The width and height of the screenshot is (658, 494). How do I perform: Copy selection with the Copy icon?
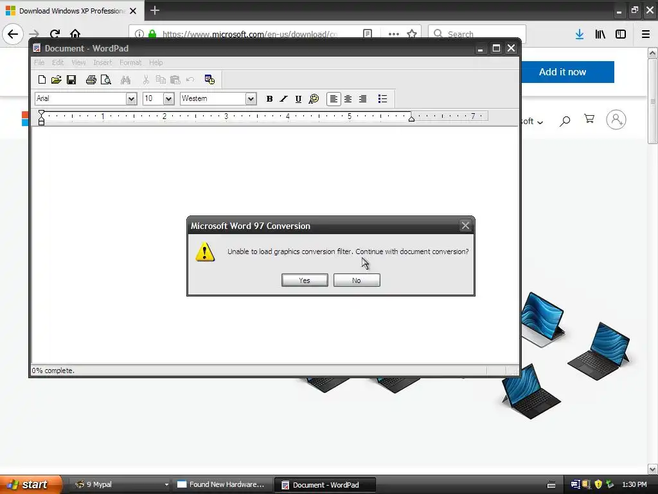point(161,80)
